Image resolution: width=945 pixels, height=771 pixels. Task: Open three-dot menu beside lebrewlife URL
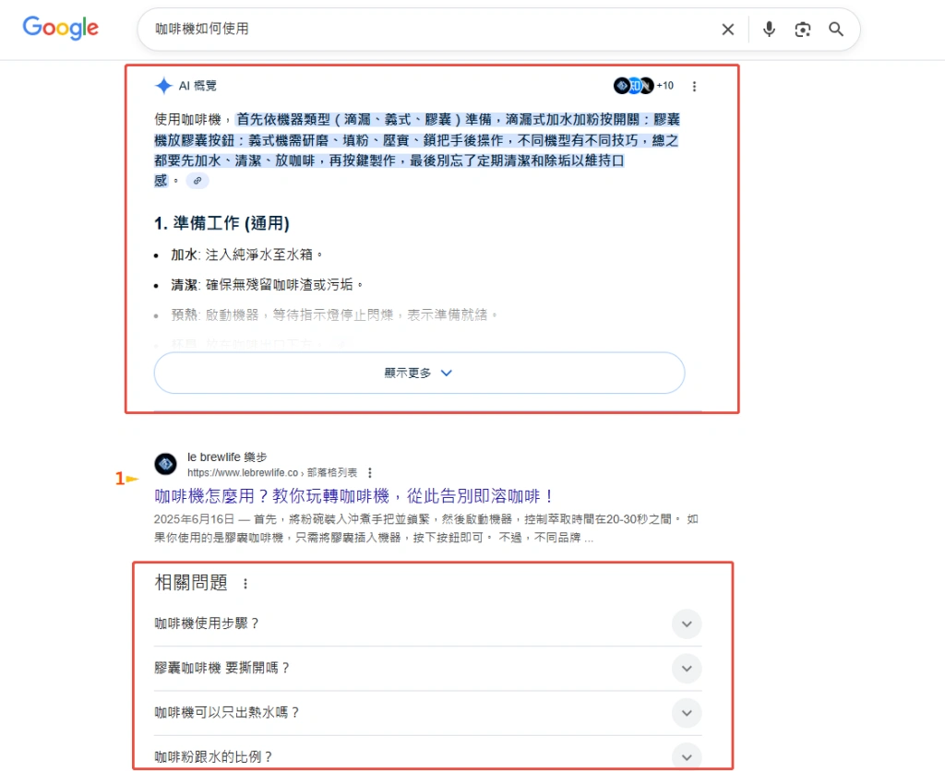(x=370, y=472)
